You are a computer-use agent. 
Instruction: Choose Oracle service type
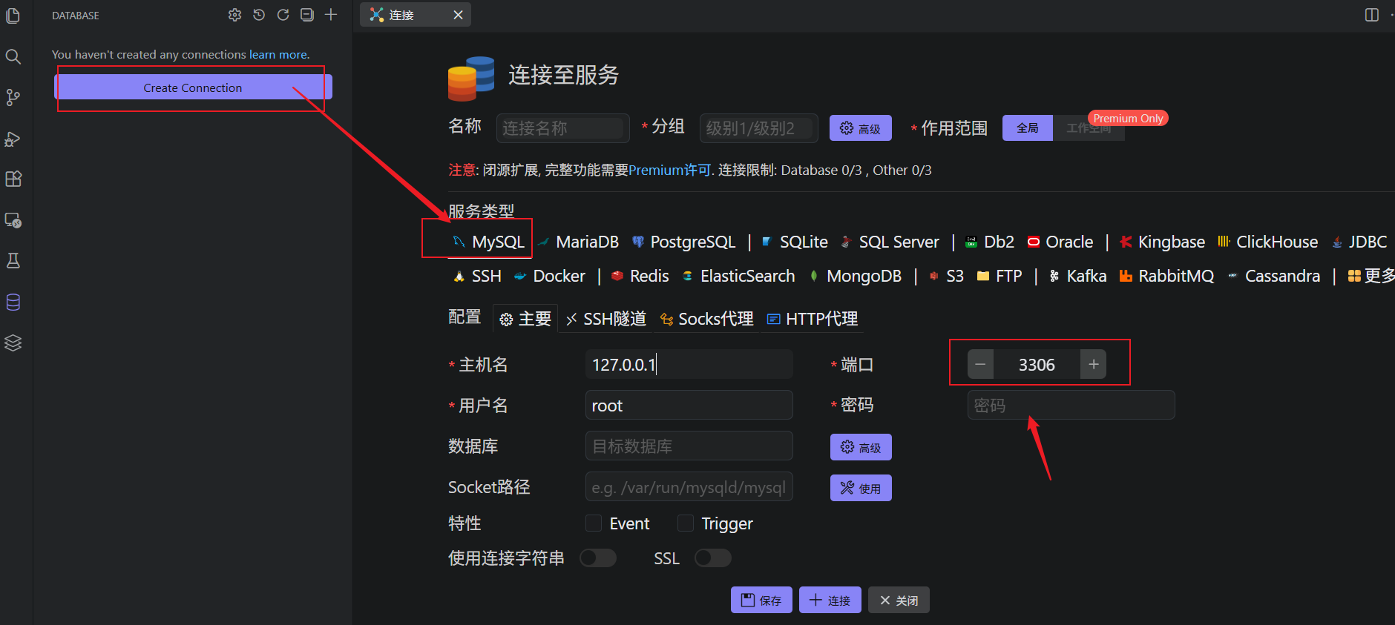[1060, 242]
